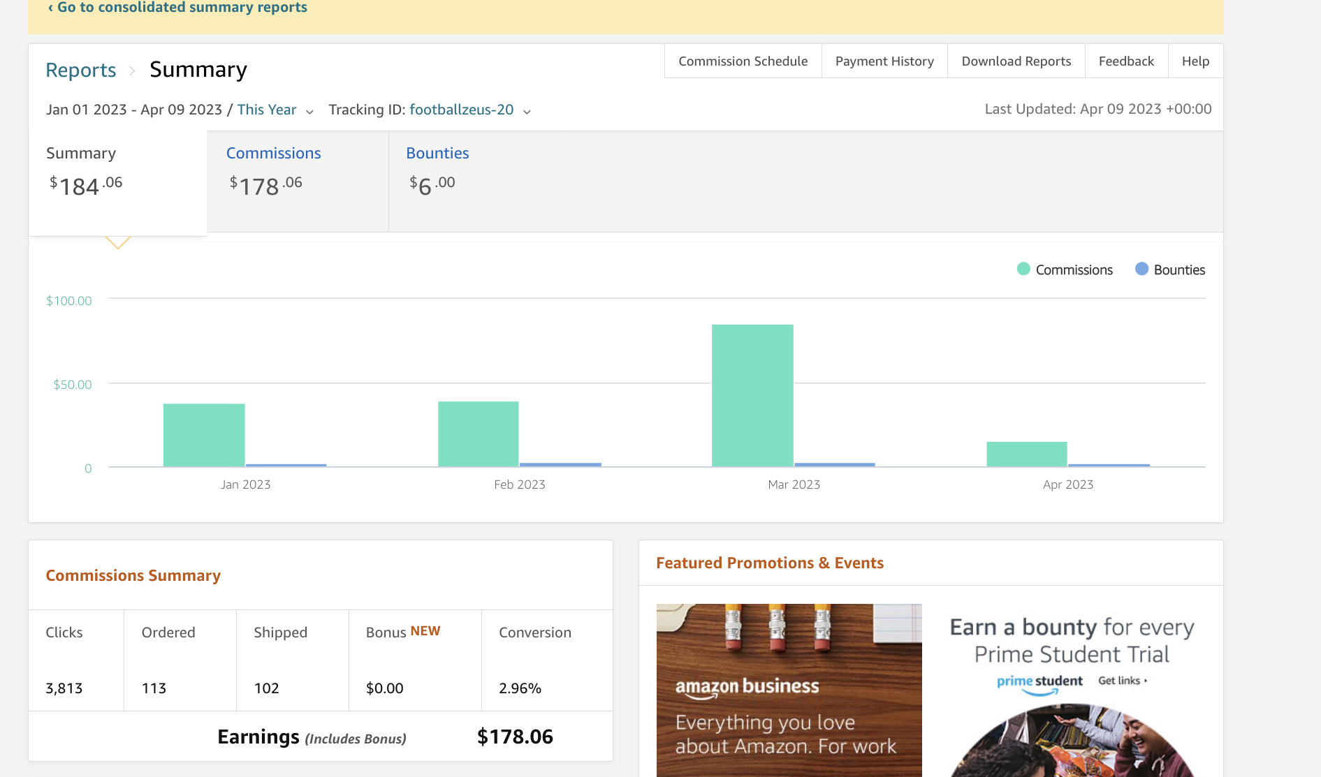Click the chevron next to This Year
Viewport: 1321px width, 777px height.
click(x=309, y=112)
